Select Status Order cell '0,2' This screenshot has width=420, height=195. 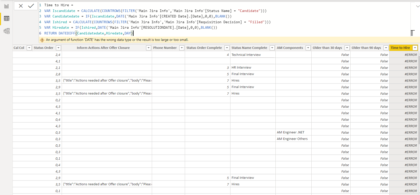coord(47,100)
